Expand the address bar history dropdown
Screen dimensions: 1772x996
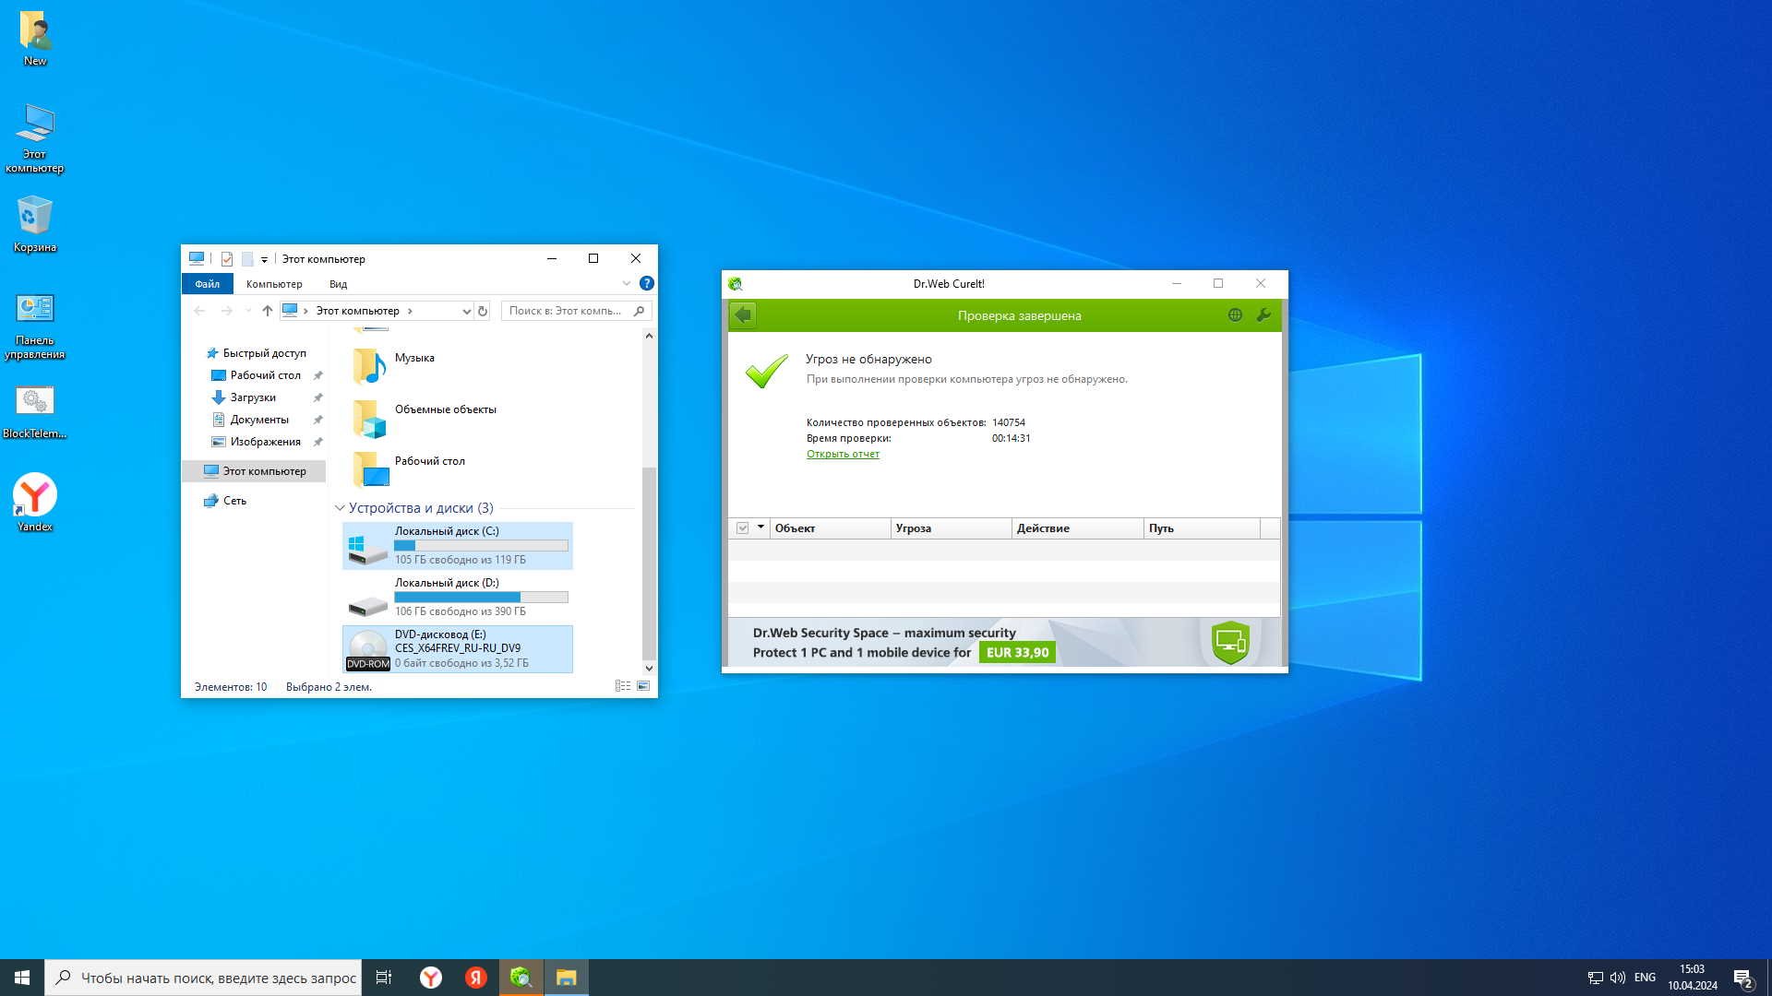click(466, 311)
